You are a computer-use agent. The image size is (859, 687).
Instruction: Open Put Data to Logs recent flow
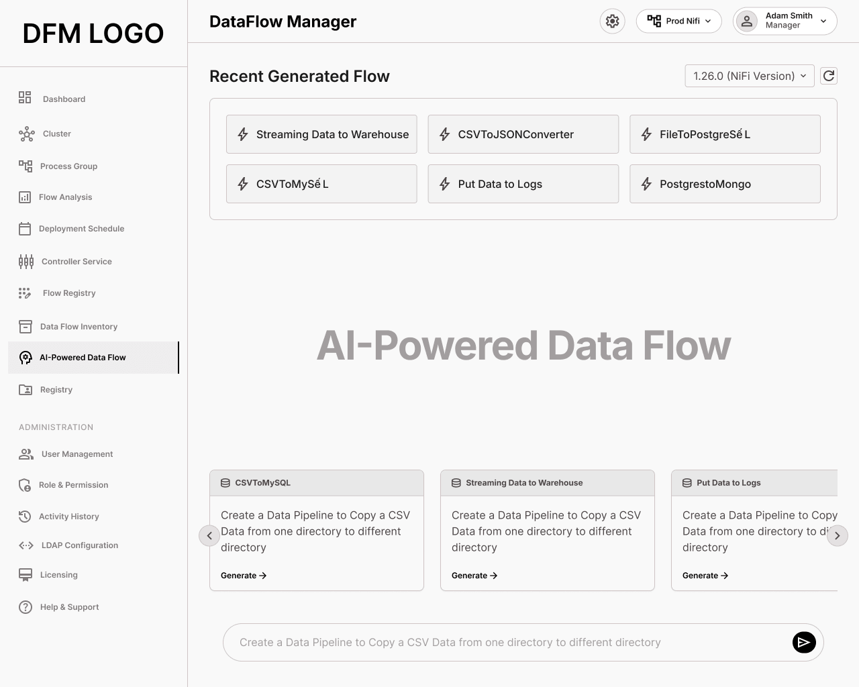pos(523,184)
